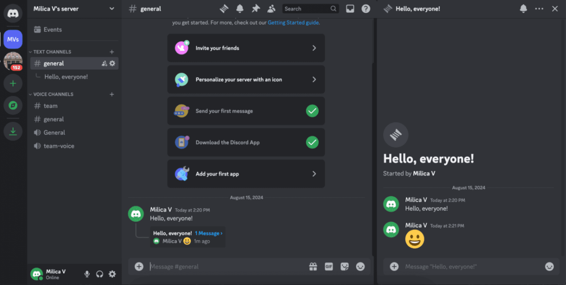566x285 pixels.
Task: Toggle microphone mute in user panel
Action: point(87,274)
